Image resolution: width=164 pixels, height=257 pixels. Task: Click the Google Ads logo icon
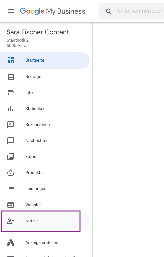coord(11,243)
